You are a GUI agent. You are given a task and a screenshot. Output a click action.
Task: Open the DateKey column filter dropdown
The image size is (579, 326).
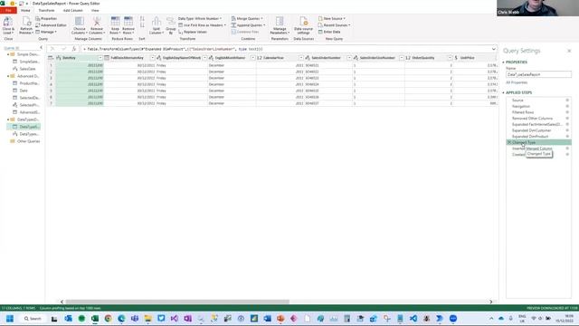(x=100, y=58)
